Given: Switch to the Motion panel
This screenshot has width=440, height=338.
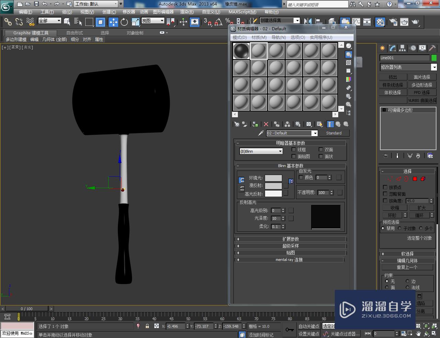Looking at the screenshot, I should tap(413, 48).
